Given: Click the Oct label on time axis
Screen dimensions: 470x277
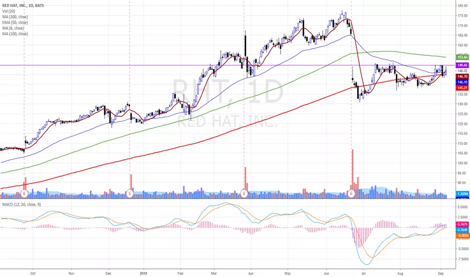Looking at the screenshot, I should coord(33,273).
